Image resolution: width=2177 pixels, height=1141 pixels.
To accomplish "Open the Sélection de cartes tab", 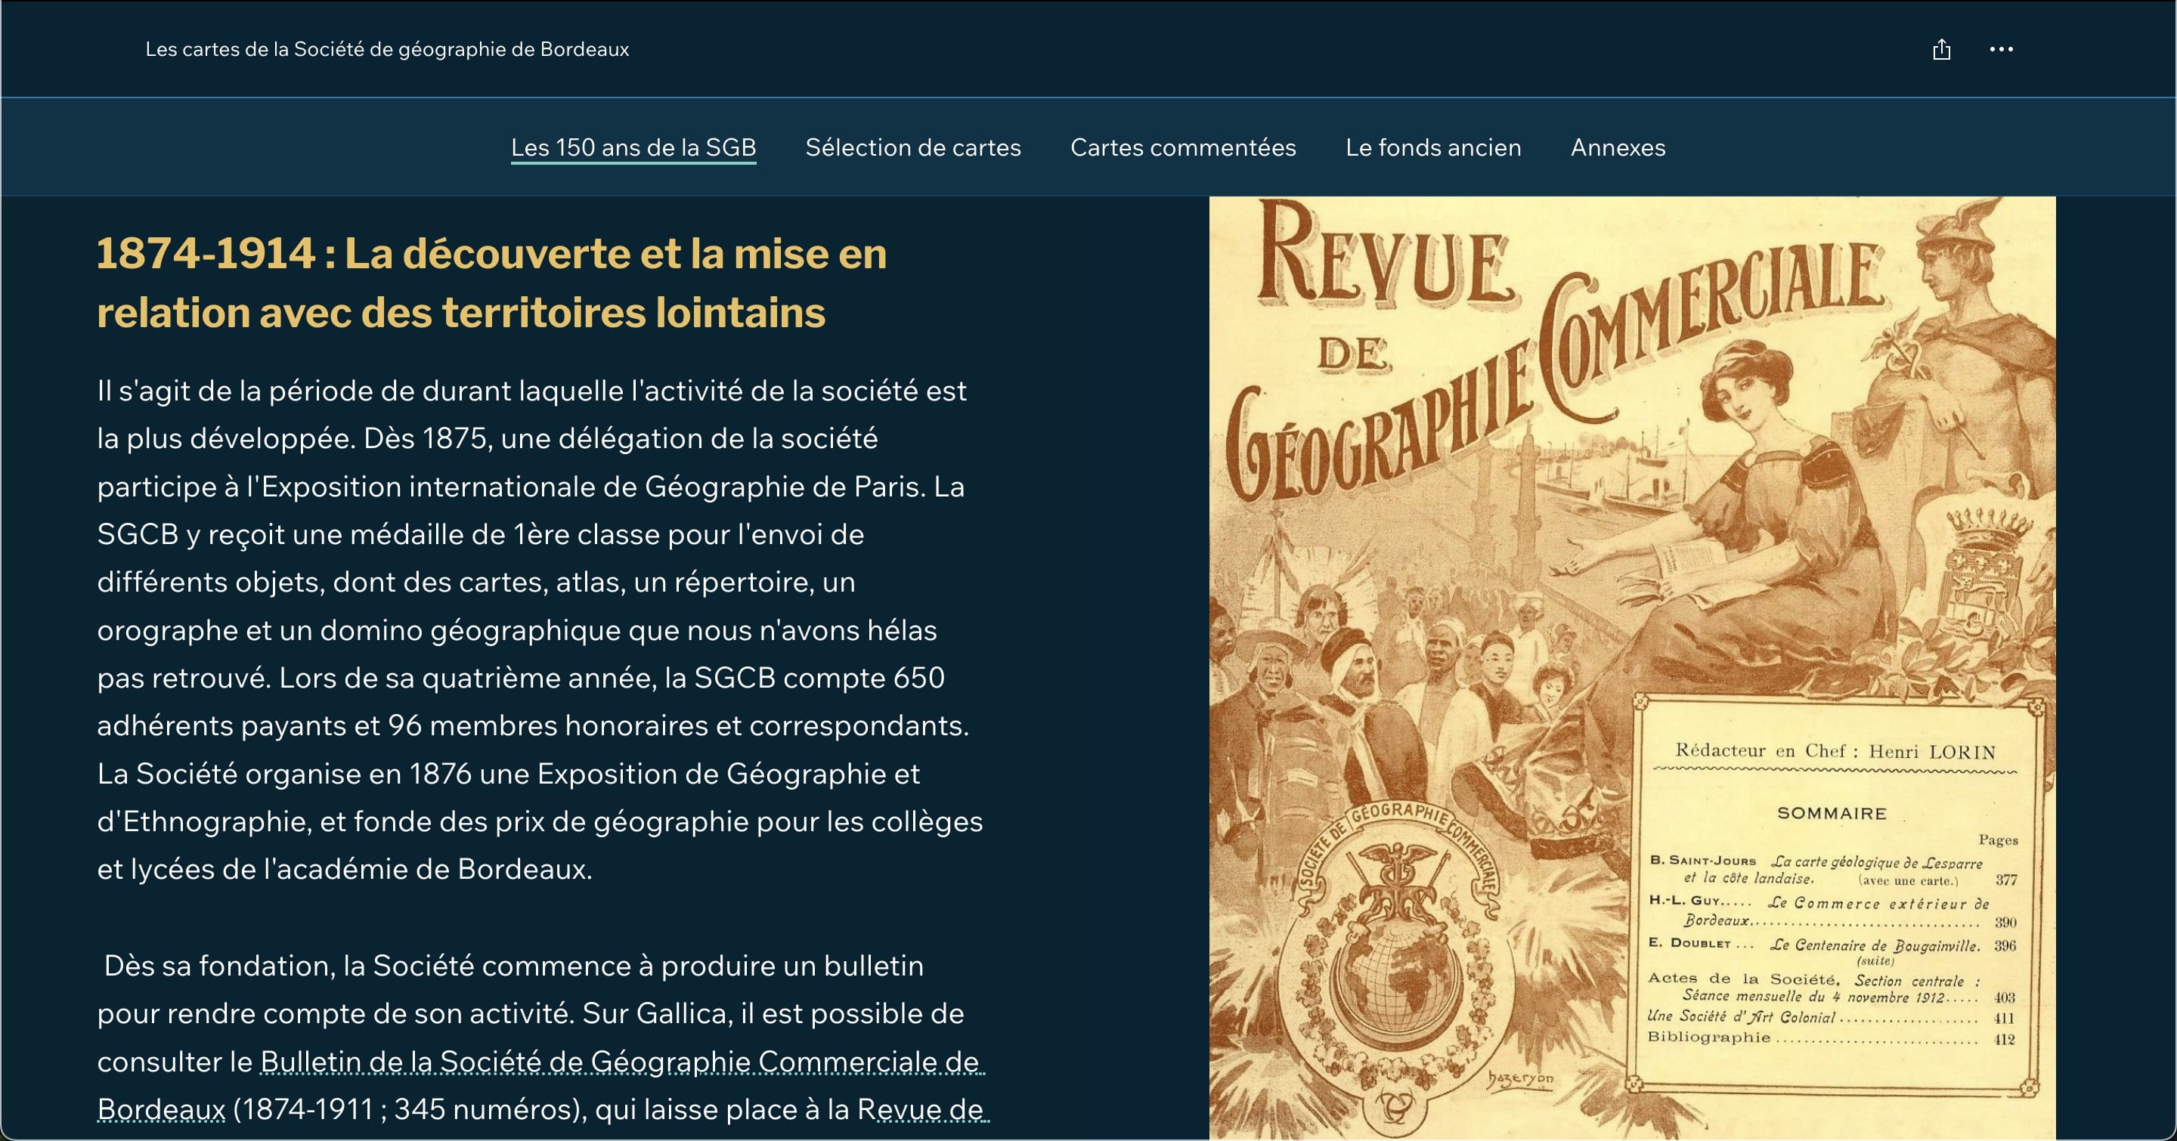I will coord(912,148).
